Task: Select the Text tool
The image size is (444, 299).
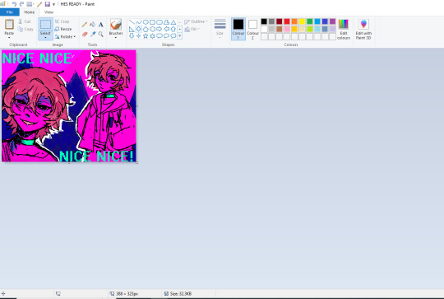Action: (x=100, y=25)
